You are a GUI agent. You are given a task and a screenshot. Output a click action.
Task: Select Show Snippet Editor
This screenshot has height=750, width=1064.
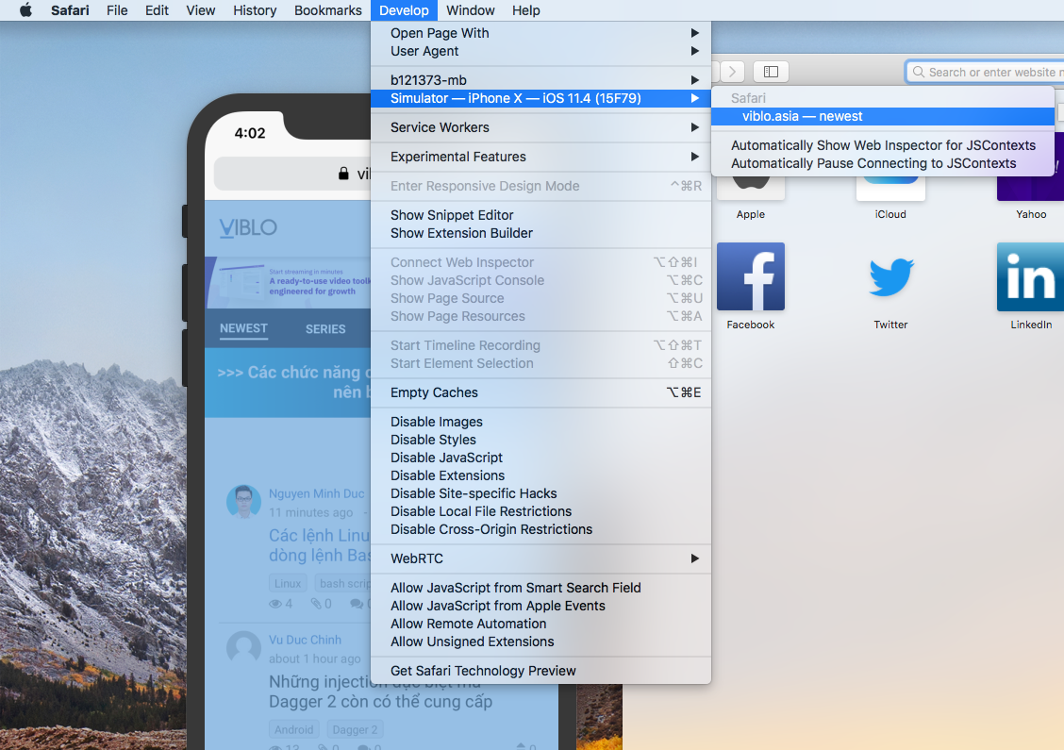coord(540,215)
